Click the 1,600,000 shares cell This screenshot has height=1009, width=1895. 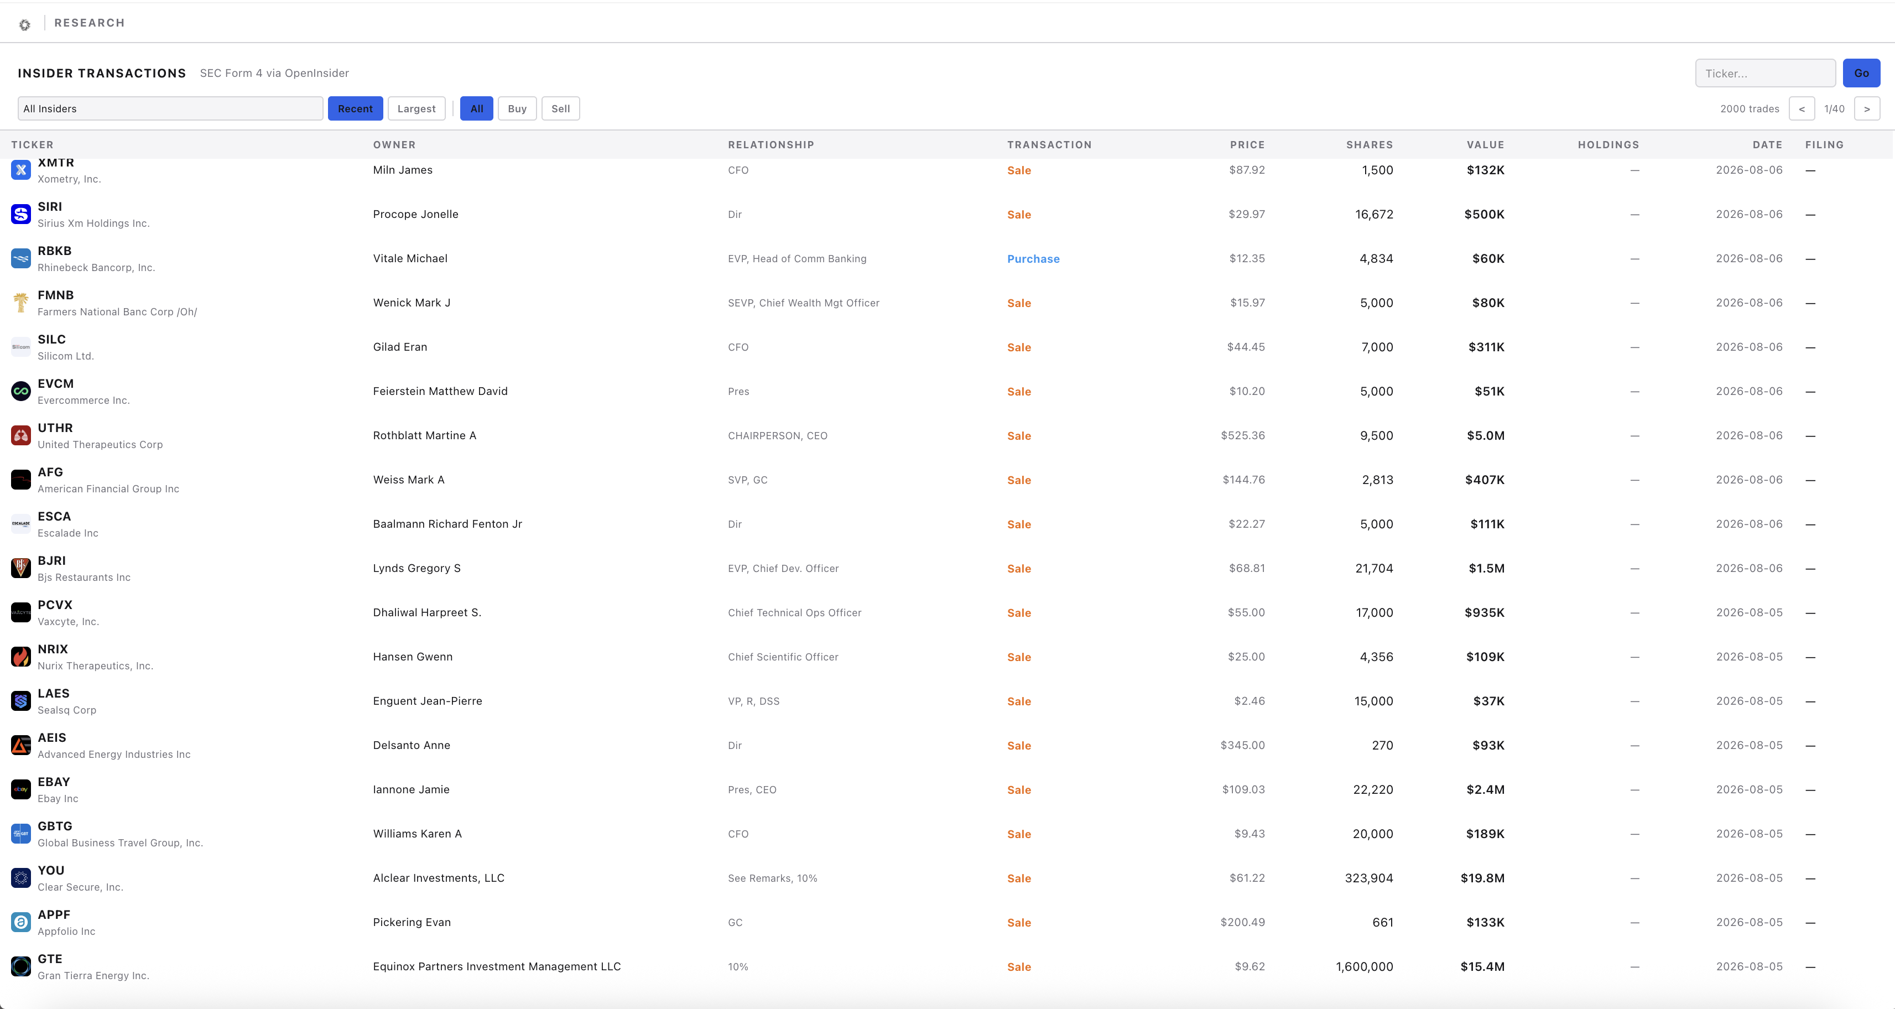click(1364, 966)
